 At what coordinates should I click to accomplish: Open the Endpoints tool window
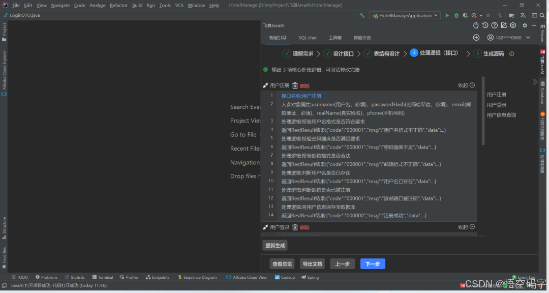[158, 277]
